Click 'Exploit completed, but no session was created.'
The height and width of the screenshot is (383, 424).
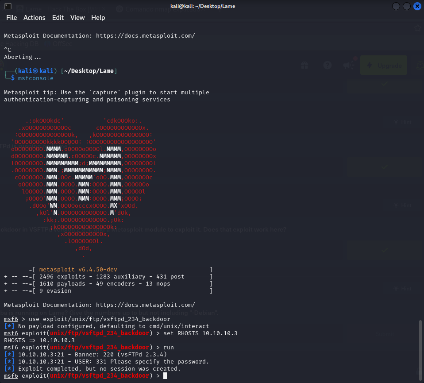99,369
